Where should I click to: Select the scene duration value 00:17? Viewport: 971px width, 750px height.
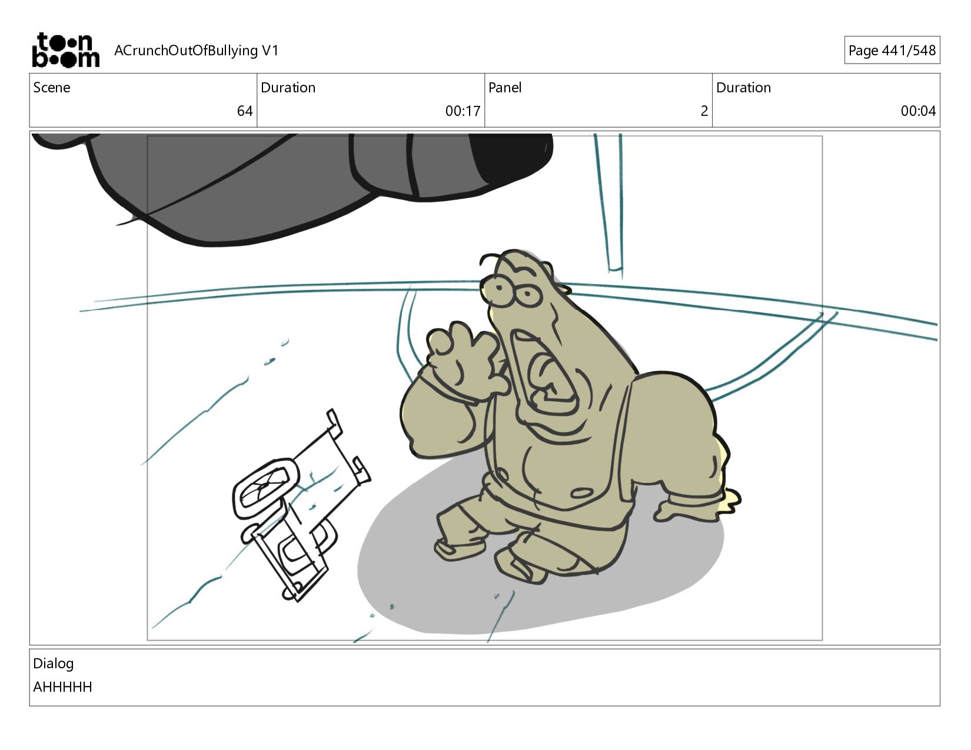pyautogui.click(x=463, y=111)
